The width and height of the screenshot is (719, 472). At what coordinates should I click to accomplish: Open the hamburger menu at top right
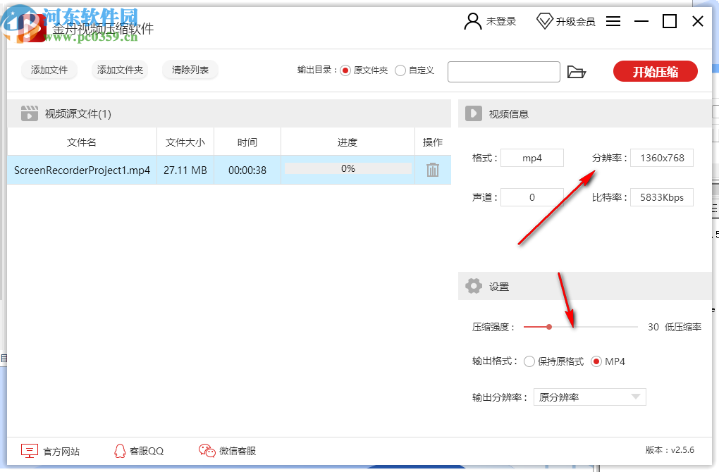point(613,21)
